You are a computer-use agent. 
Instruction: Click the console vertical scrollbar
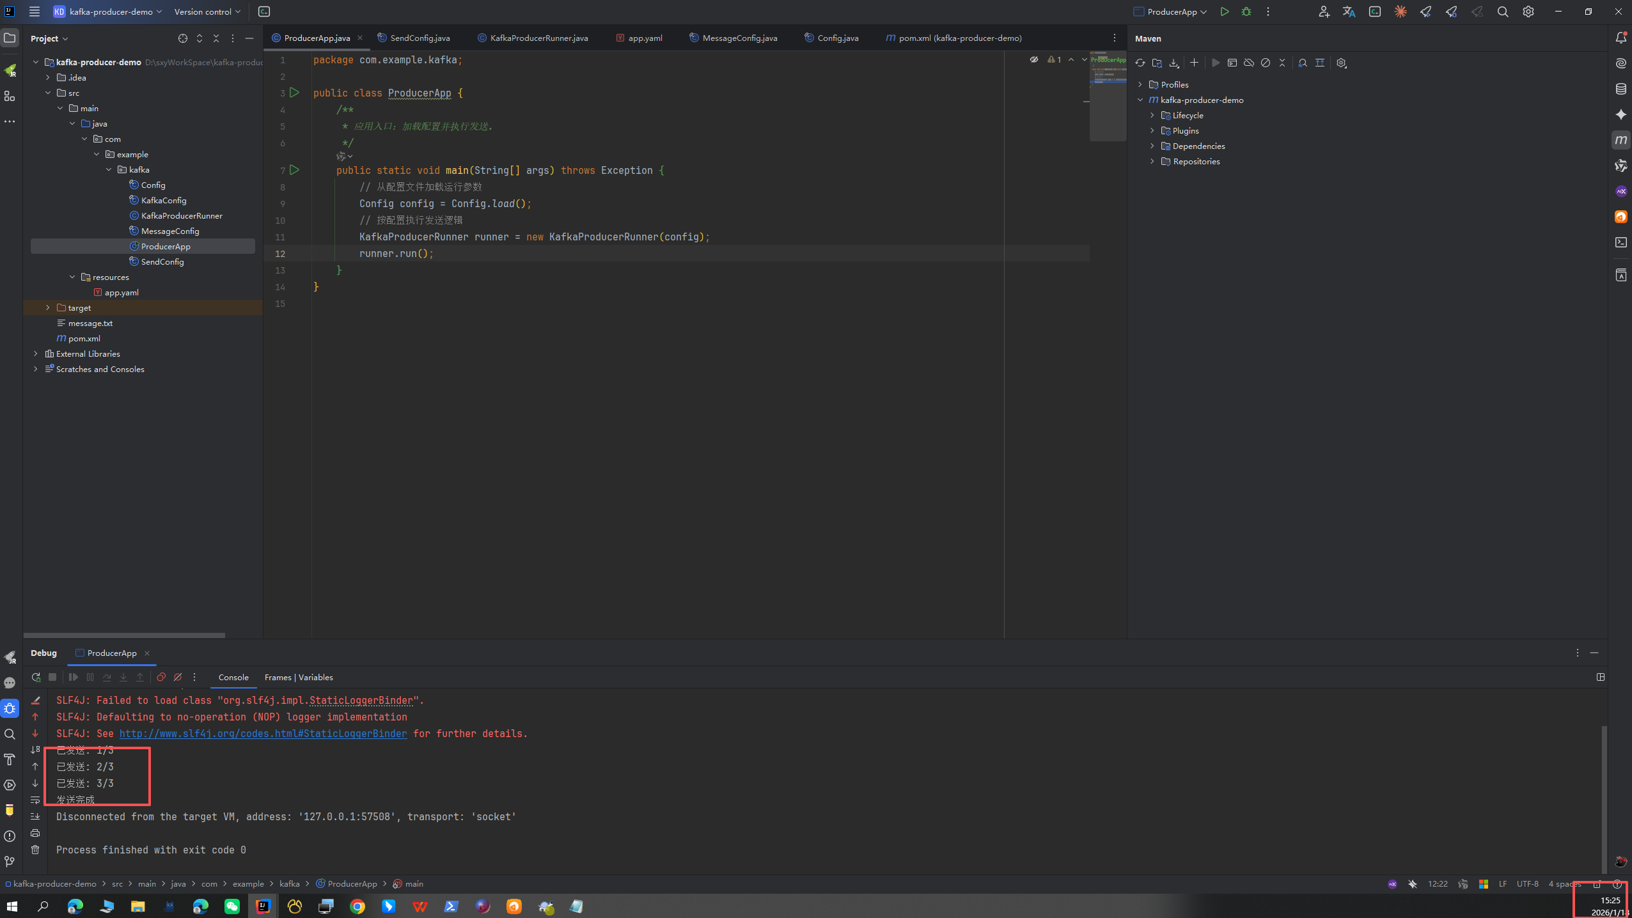(1603, 799)
